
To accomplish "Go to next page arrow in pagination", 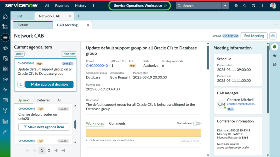I will [56, 150].
